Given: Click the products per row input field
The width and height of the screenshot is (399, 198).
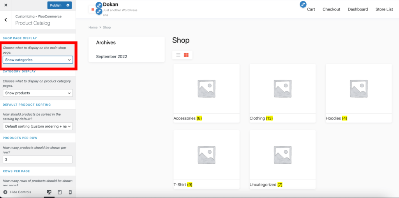Looking at the screenshot, I should [38, 159].
